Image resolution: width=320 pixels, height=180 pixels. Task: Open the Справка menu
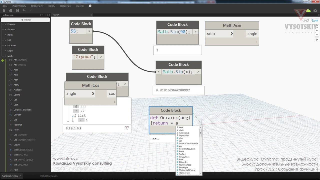[80, 6]
